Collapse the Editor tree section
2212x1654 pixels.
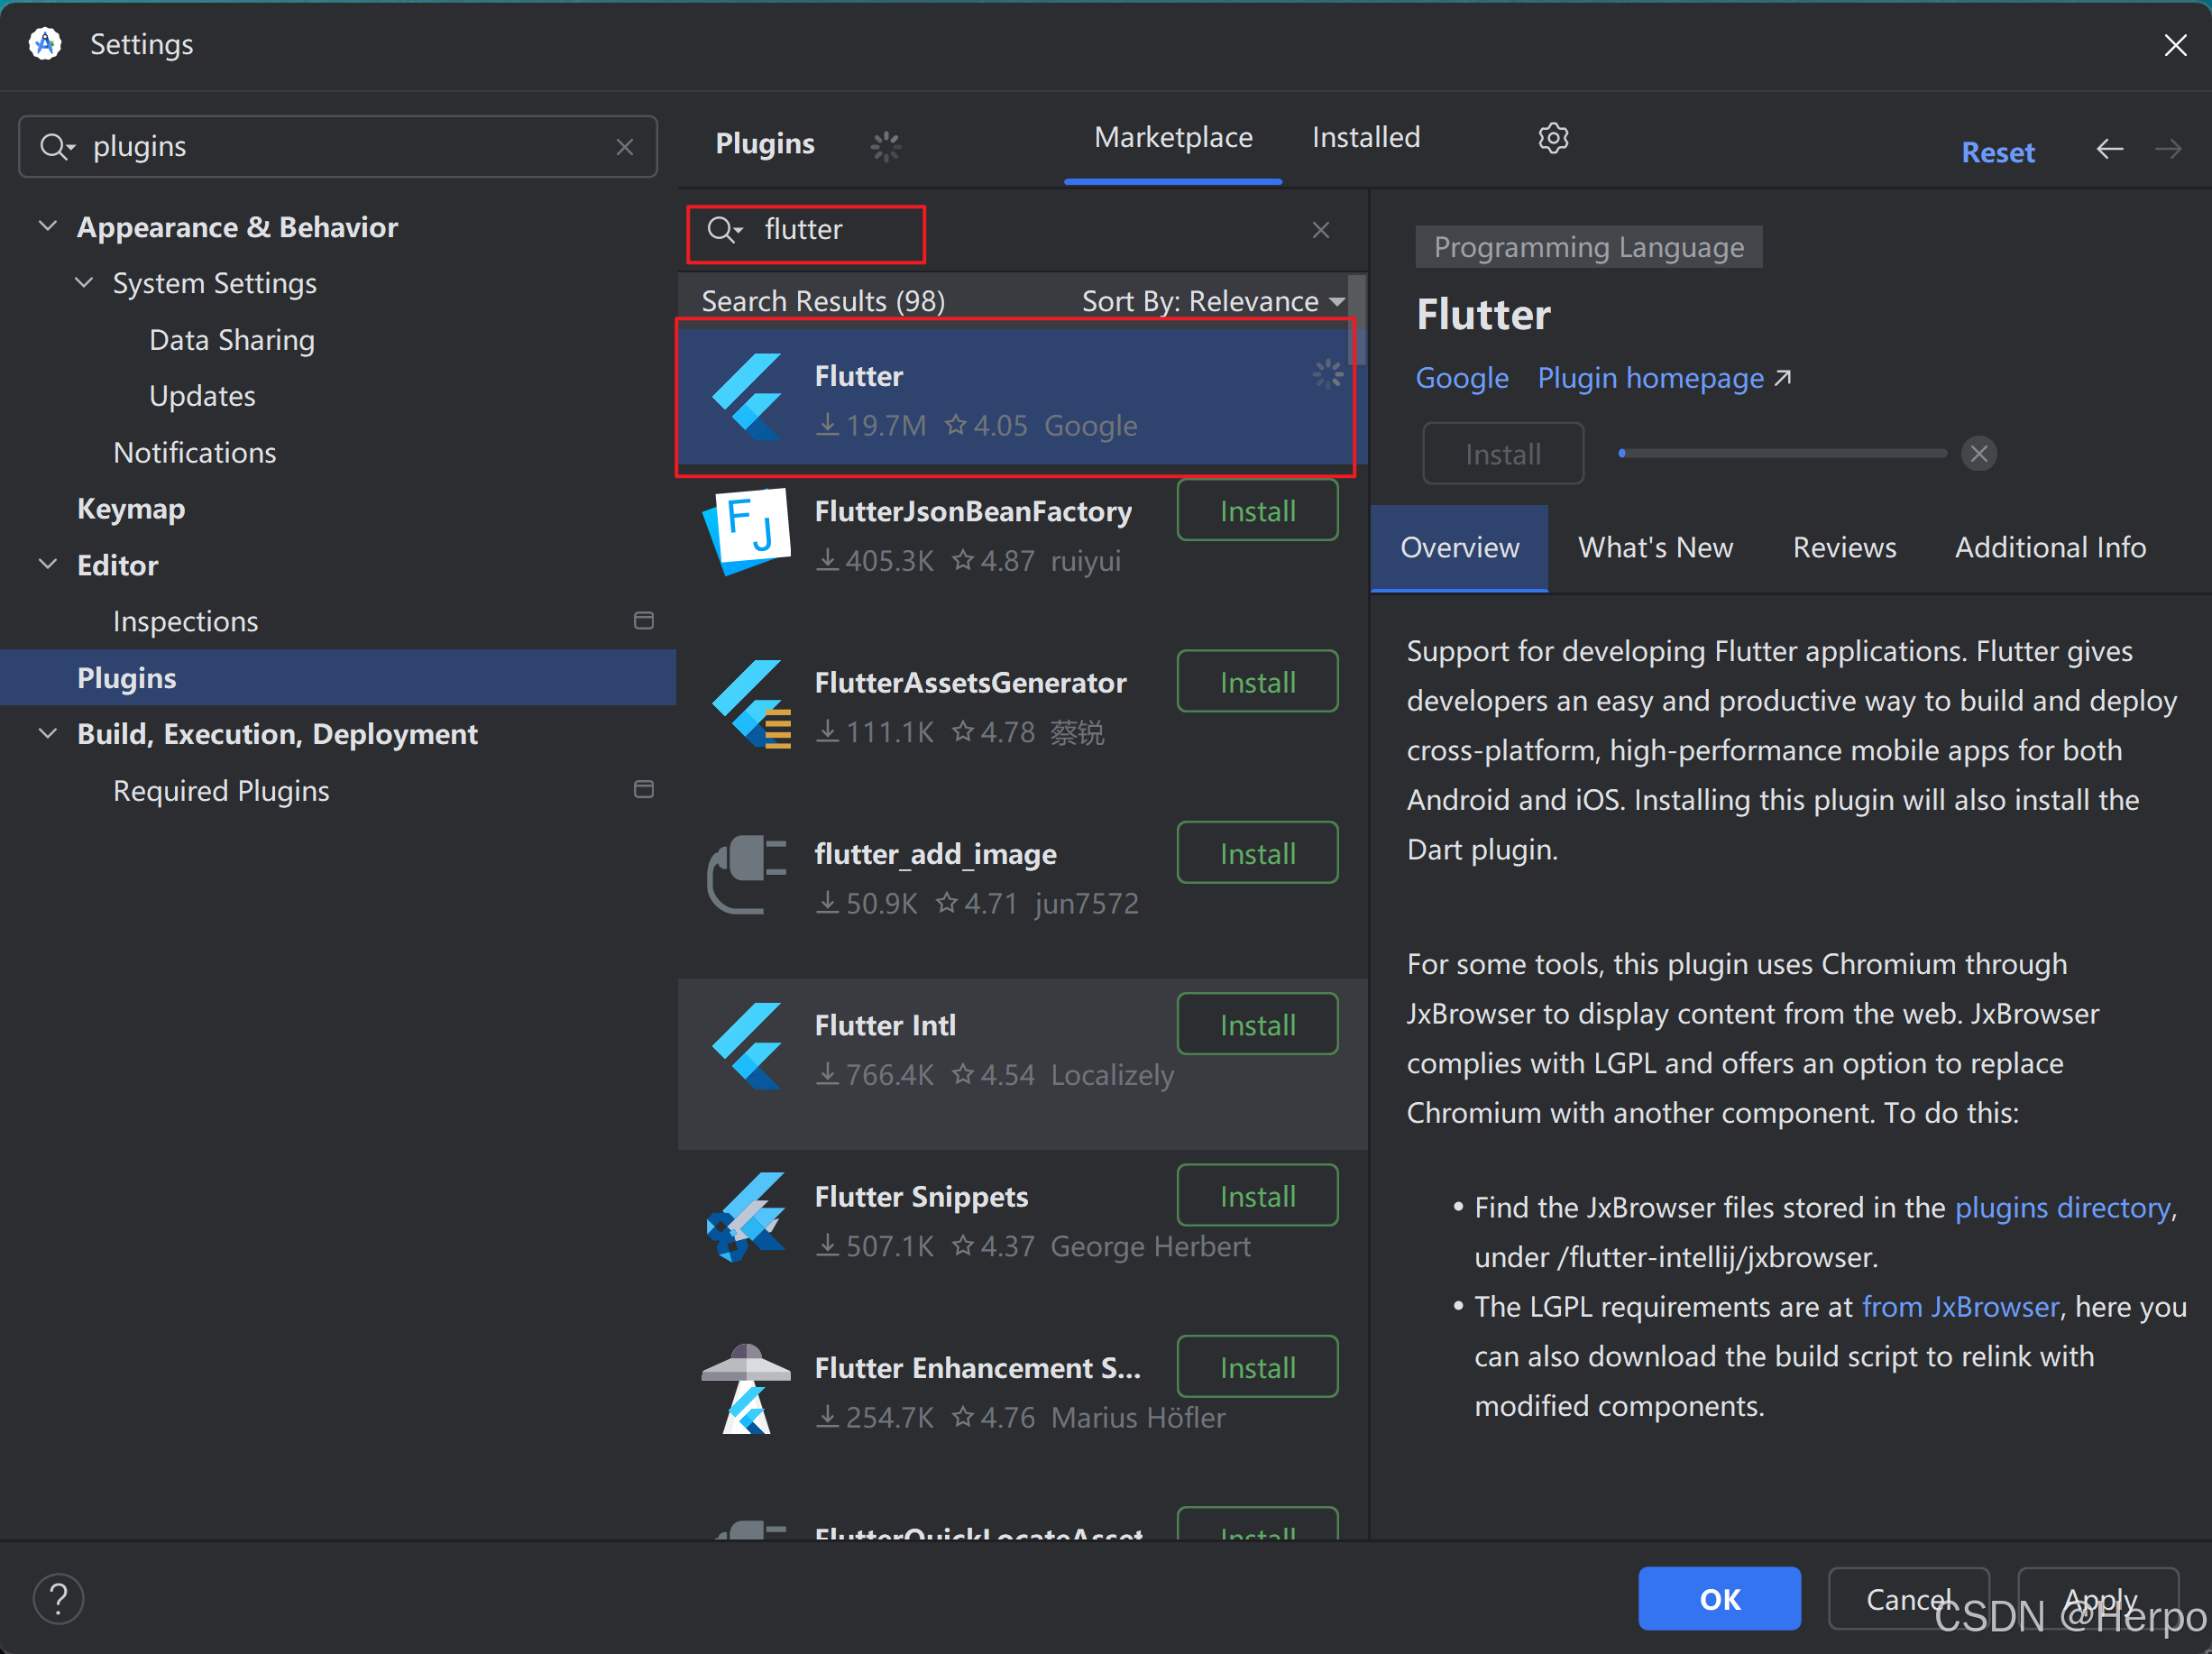47,564
